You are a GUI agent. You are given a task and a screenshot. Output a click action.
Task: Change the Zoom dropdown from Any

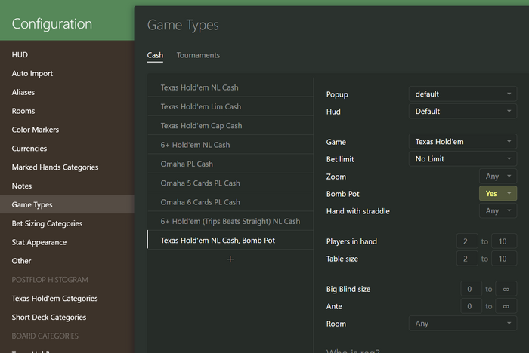pos(498,176)
